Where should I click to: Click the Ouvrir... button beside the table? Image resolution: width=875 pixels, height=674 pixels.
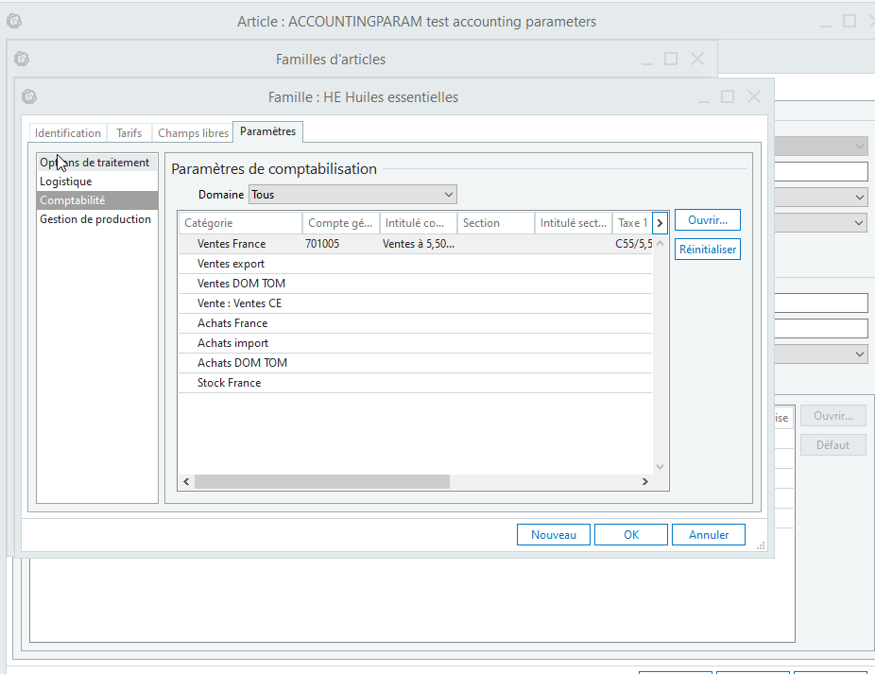pyautogui.click(x=708, y=220)
